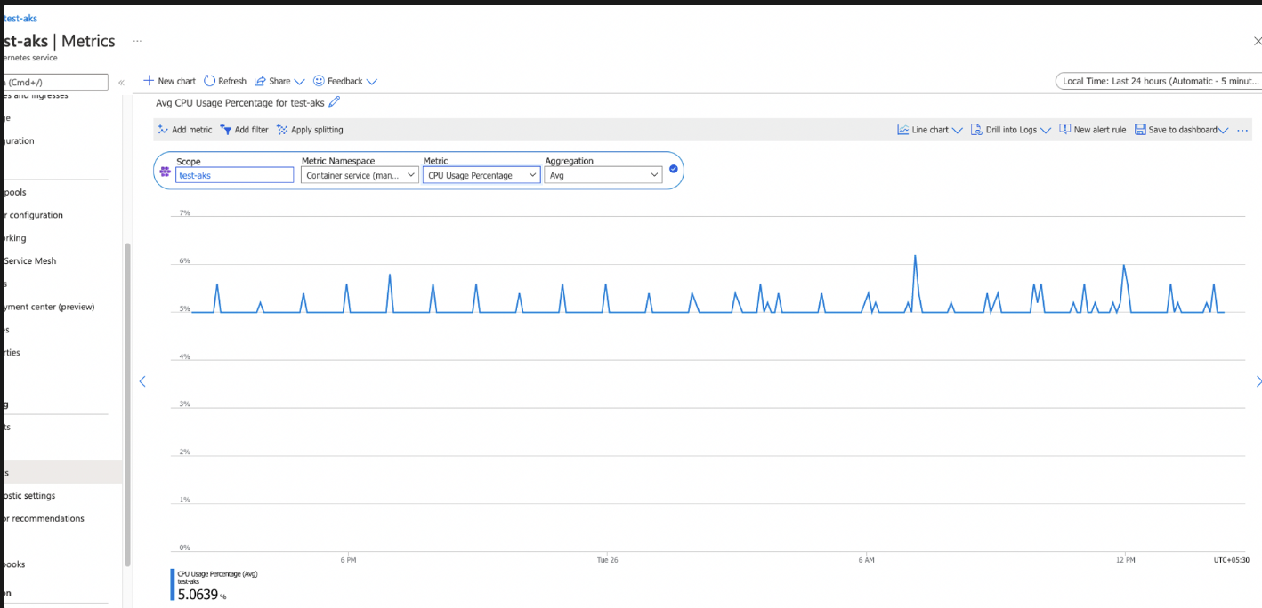This screenshot has height=608, width=1262.
Task: Open the Aggregation dropdown set to Avg
Action: tap(603, 175)
